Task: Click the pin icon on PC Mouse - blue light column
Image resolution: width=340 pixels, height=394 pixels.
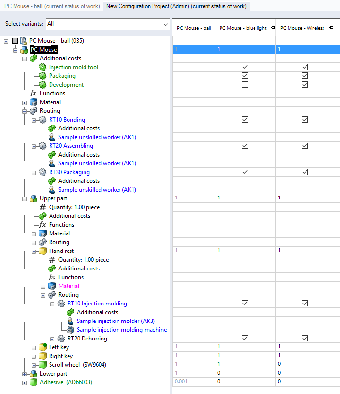Action: pos(272,28)
